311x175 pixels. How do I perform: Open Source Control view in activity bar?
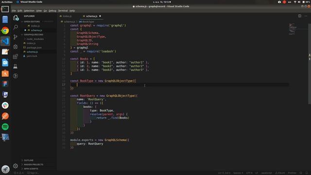point(16,37)
